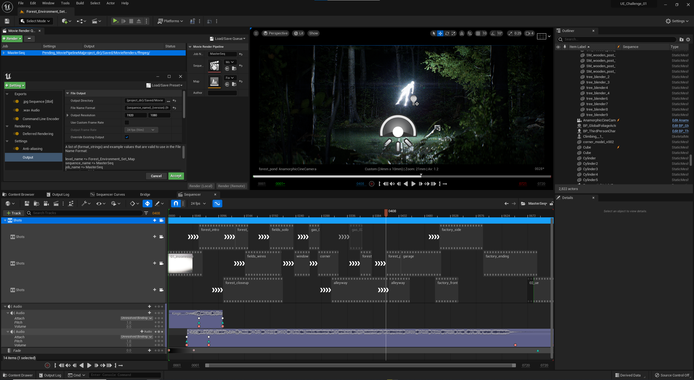Enable Use Custom Frame Rate checkbox
Viewport: 694px width, 380px height.
tap(127, 123)
